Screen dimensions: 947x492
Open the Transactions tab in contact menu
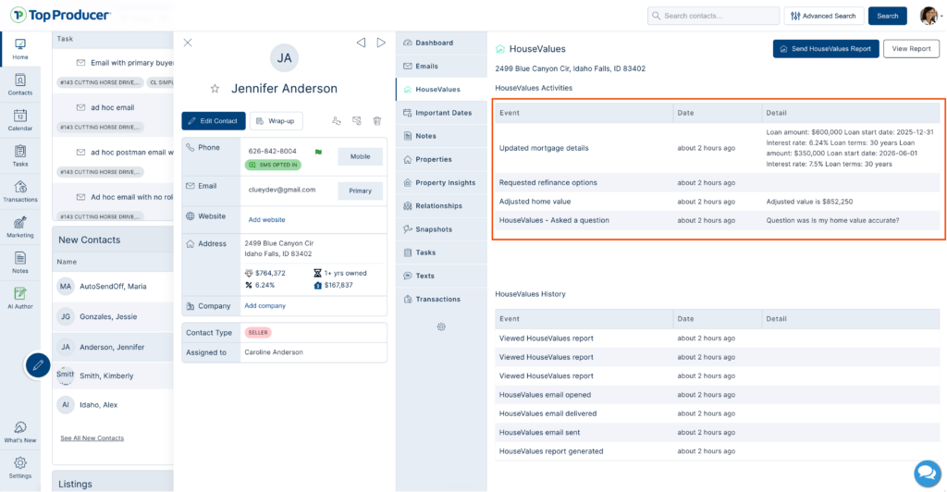441,300
